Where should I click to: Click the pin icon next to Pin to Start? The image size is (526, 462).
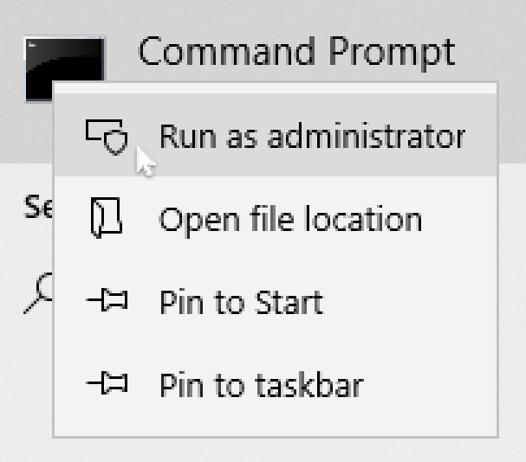107,302
